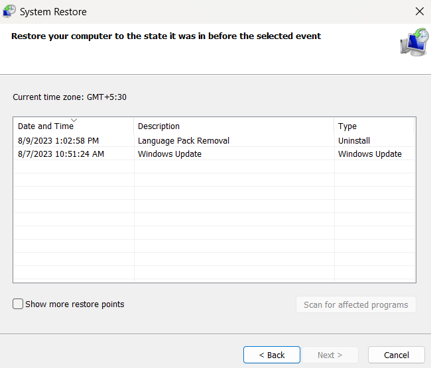431x368 pixels.
Task: Click the Type column header
Action: [374, 126]
